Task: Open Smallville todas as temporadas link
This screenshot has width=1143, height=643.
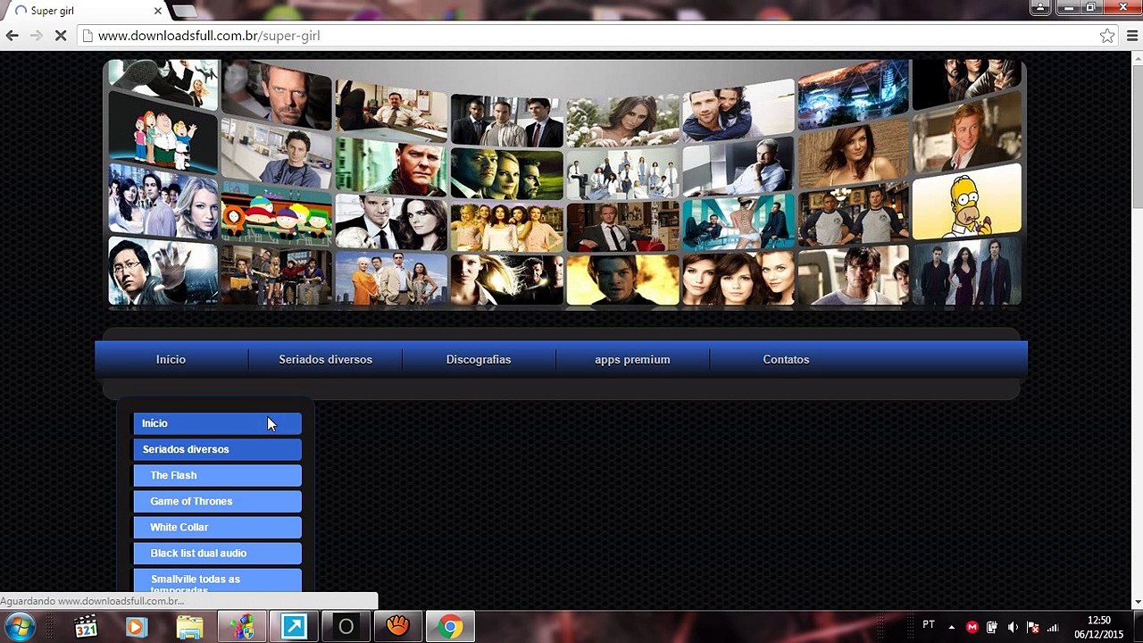Action: click(218, 580)
